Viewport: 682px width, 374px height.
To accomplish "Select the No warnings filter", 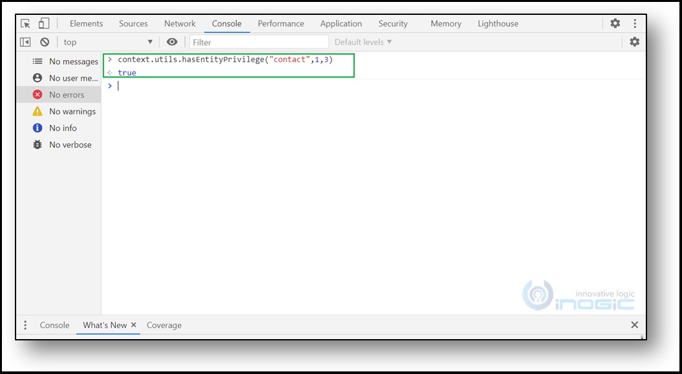I will (x=72, y=111).
